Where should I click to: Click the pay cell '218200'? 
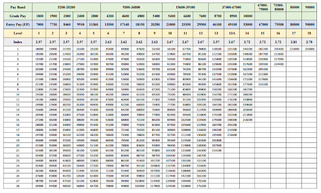pos(248,120)
